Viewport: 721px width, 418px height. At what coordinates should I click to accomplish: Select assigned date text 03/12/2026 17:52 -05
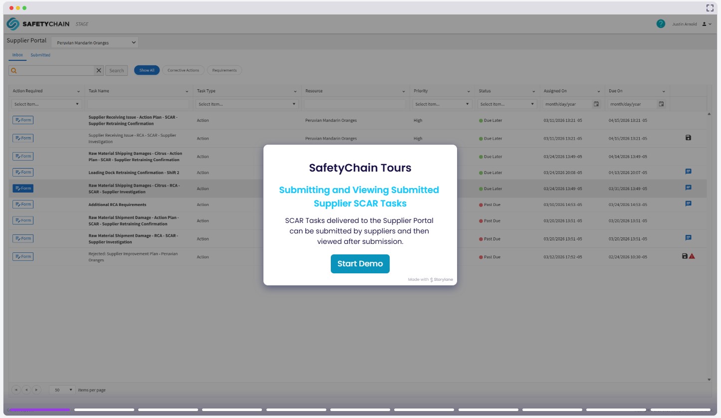click(563, 257)
